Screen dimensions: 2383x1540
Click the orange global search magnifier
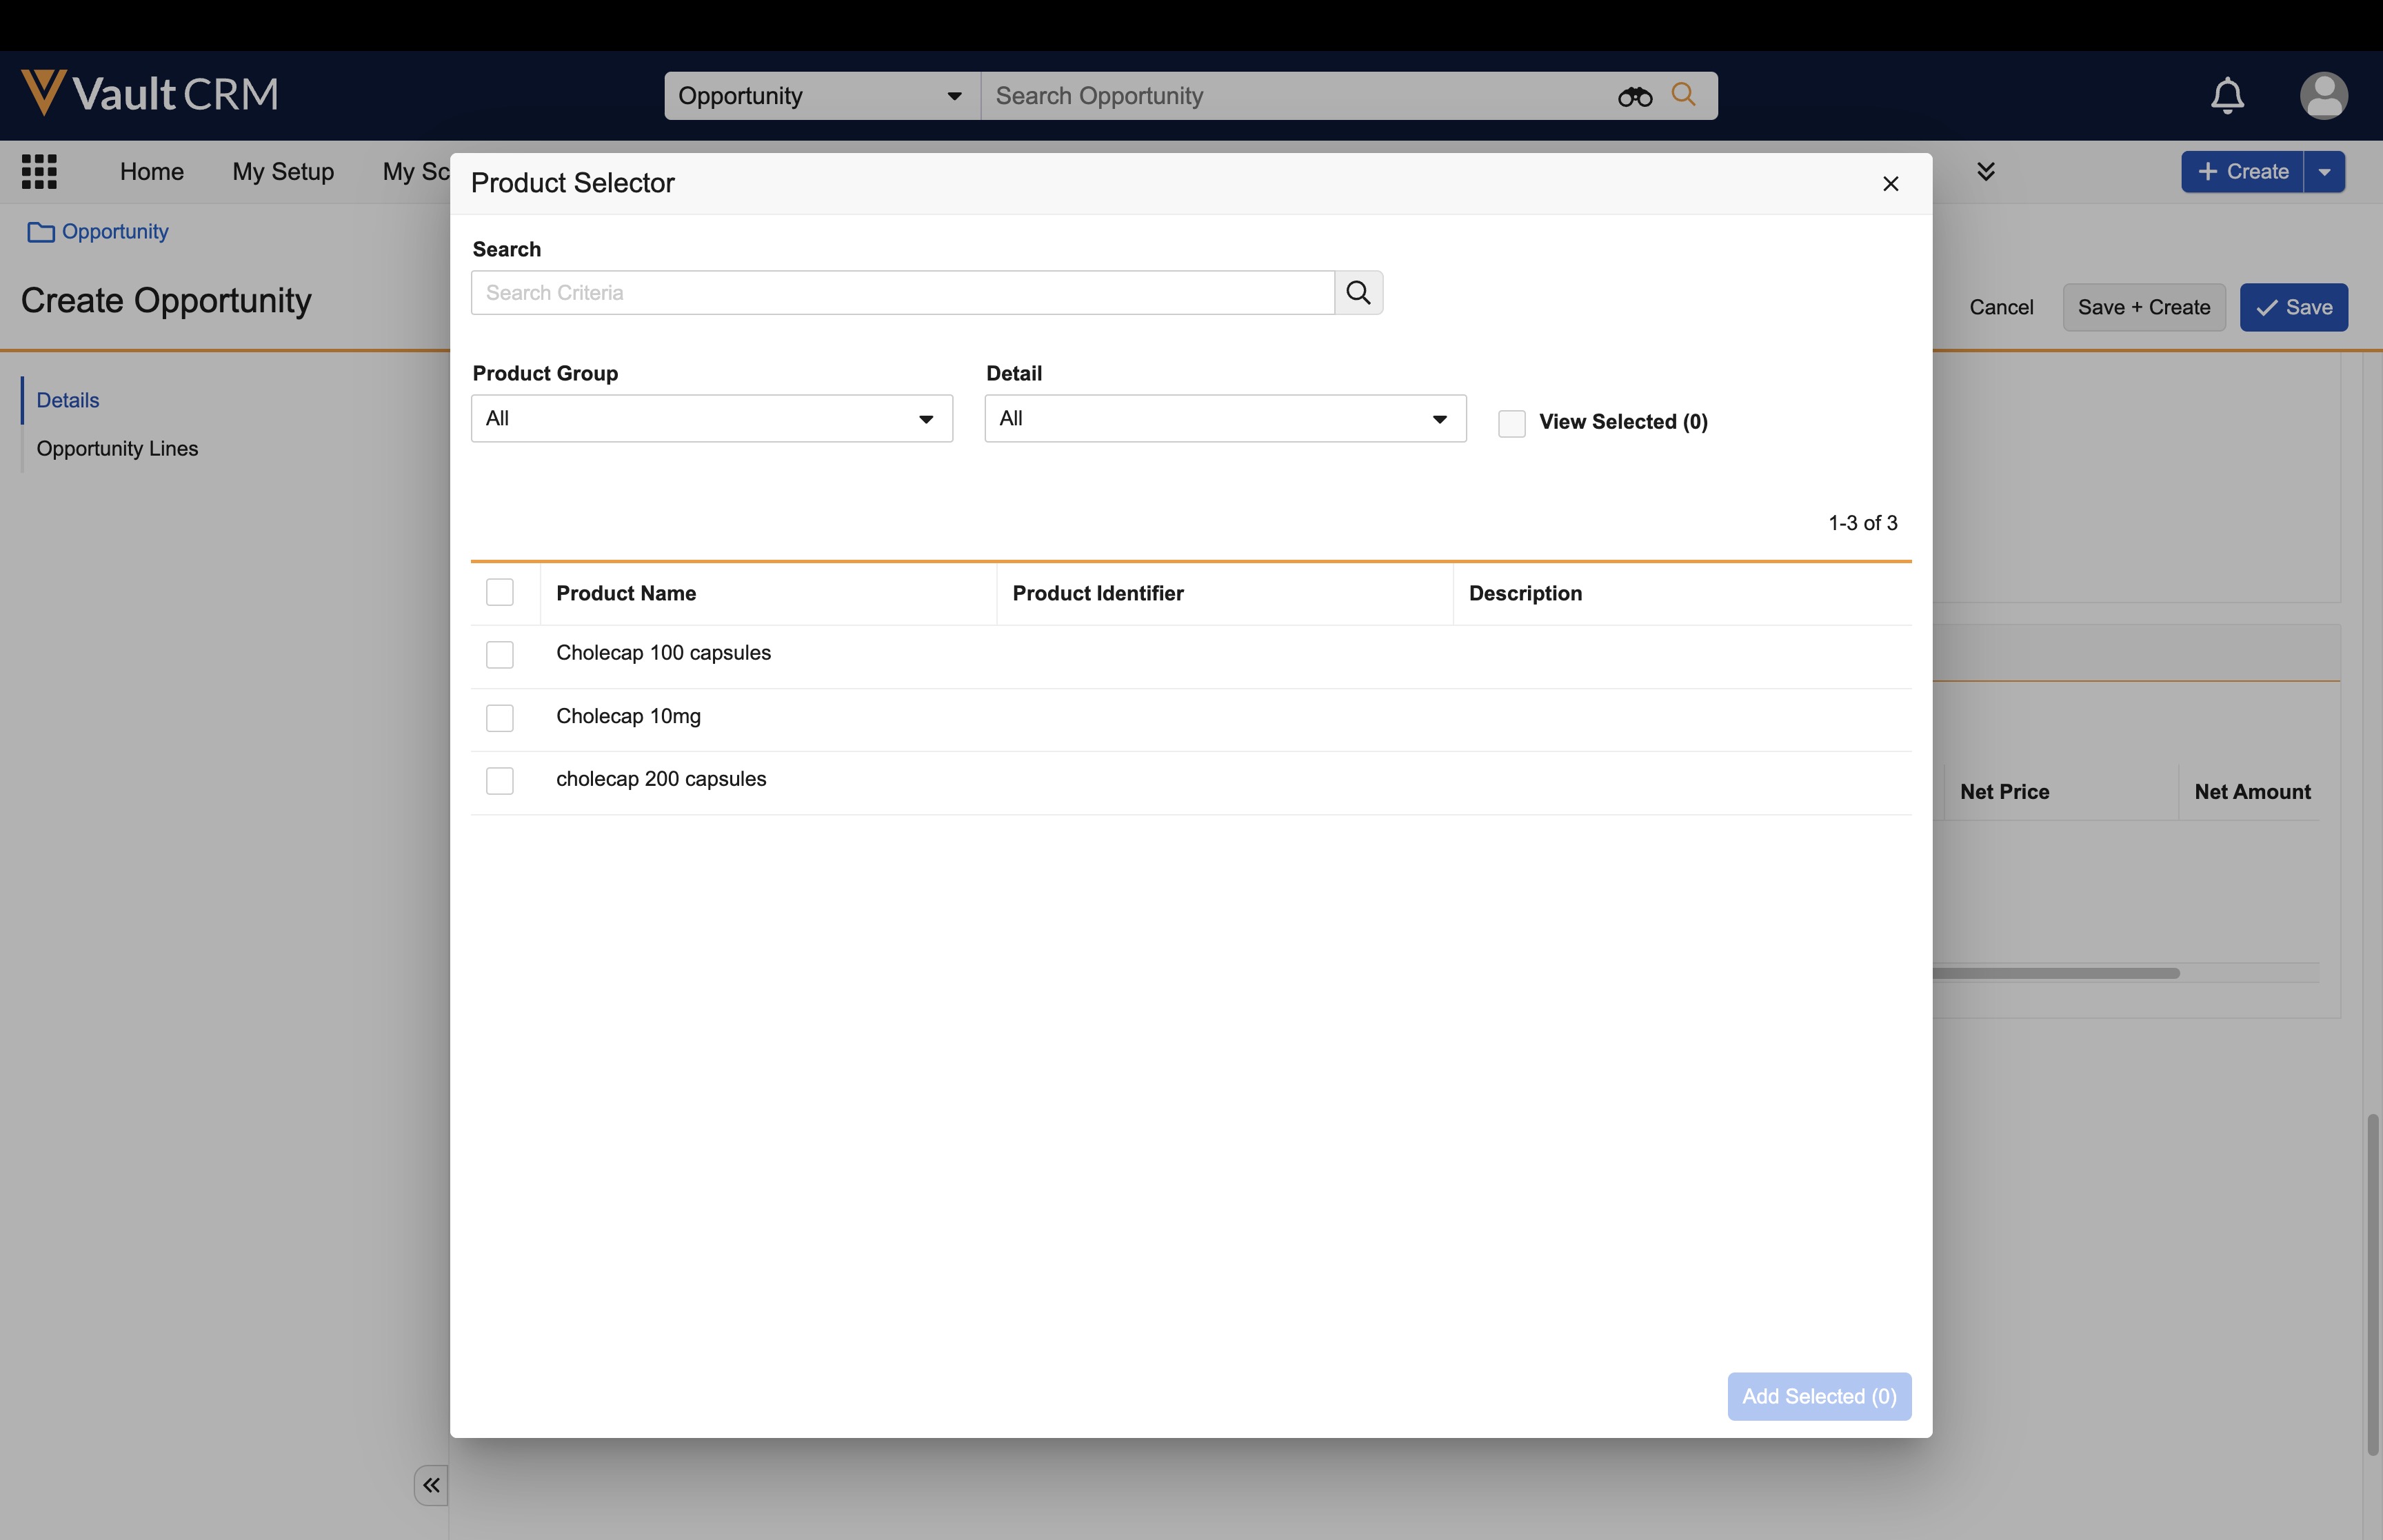click(x=1684, y=95)
